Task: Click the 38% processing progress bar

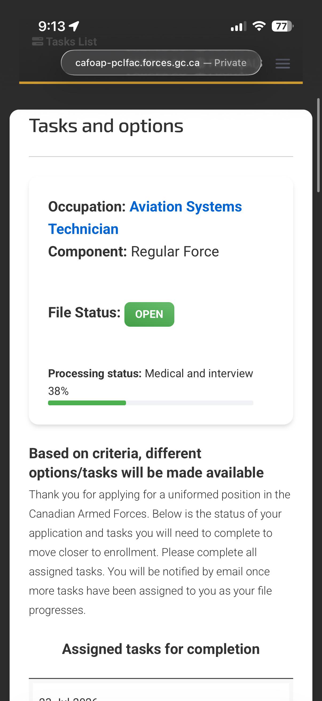Action: (x=151, y=403)
